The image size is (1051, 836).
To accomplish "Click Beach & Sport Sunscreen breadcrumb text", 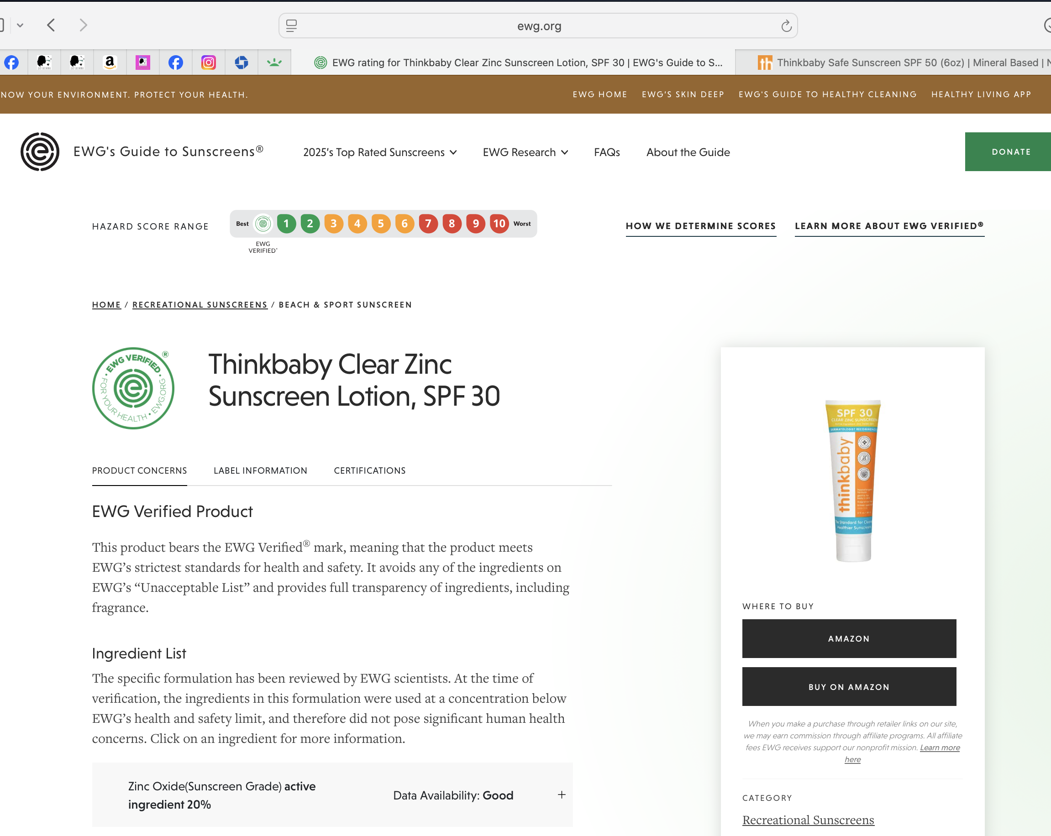I will (x=345, y=304).
